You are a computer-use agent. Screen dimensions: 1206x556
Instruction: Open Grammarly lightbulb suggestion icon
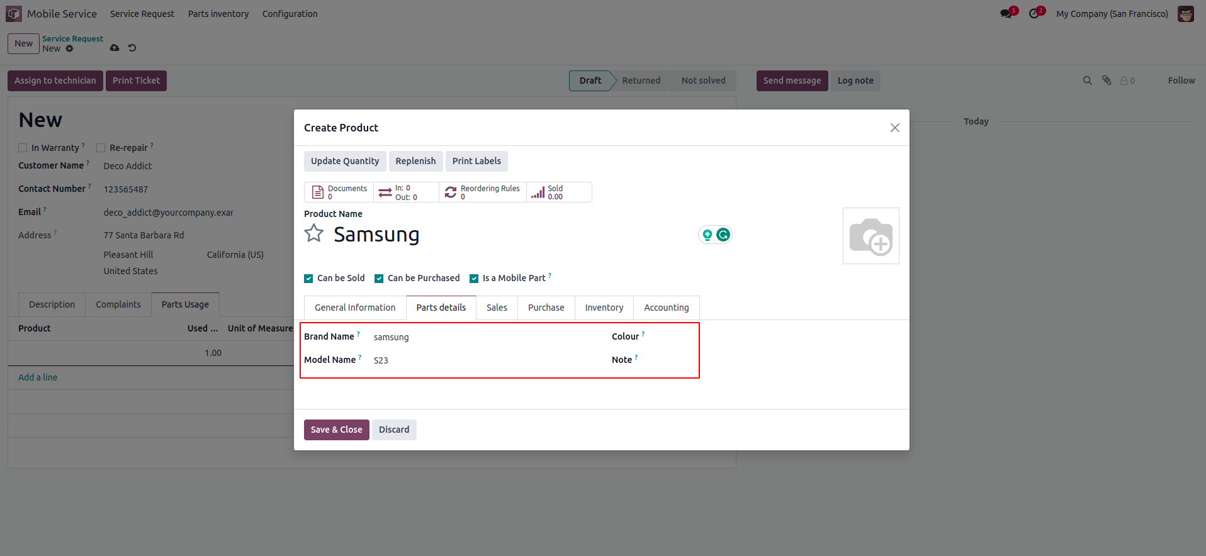pos(707,235)
